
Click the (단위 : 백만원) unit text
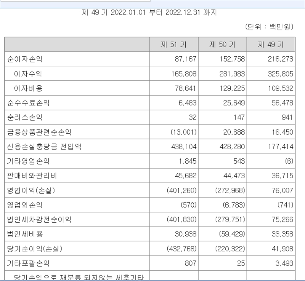tap(269, 27)
